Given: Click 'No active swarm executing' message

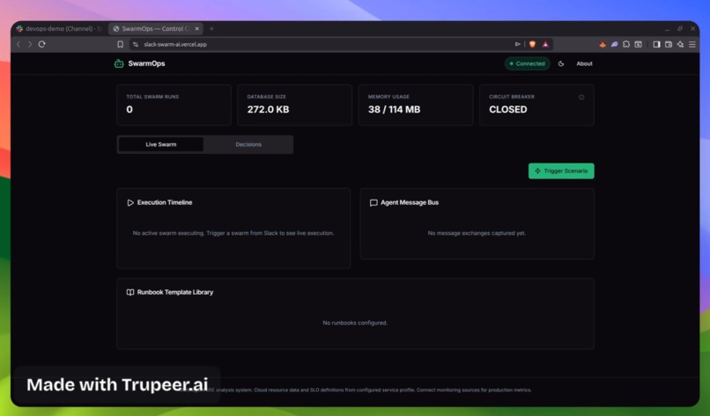Looking at the screenshot, I should [233, 233].
